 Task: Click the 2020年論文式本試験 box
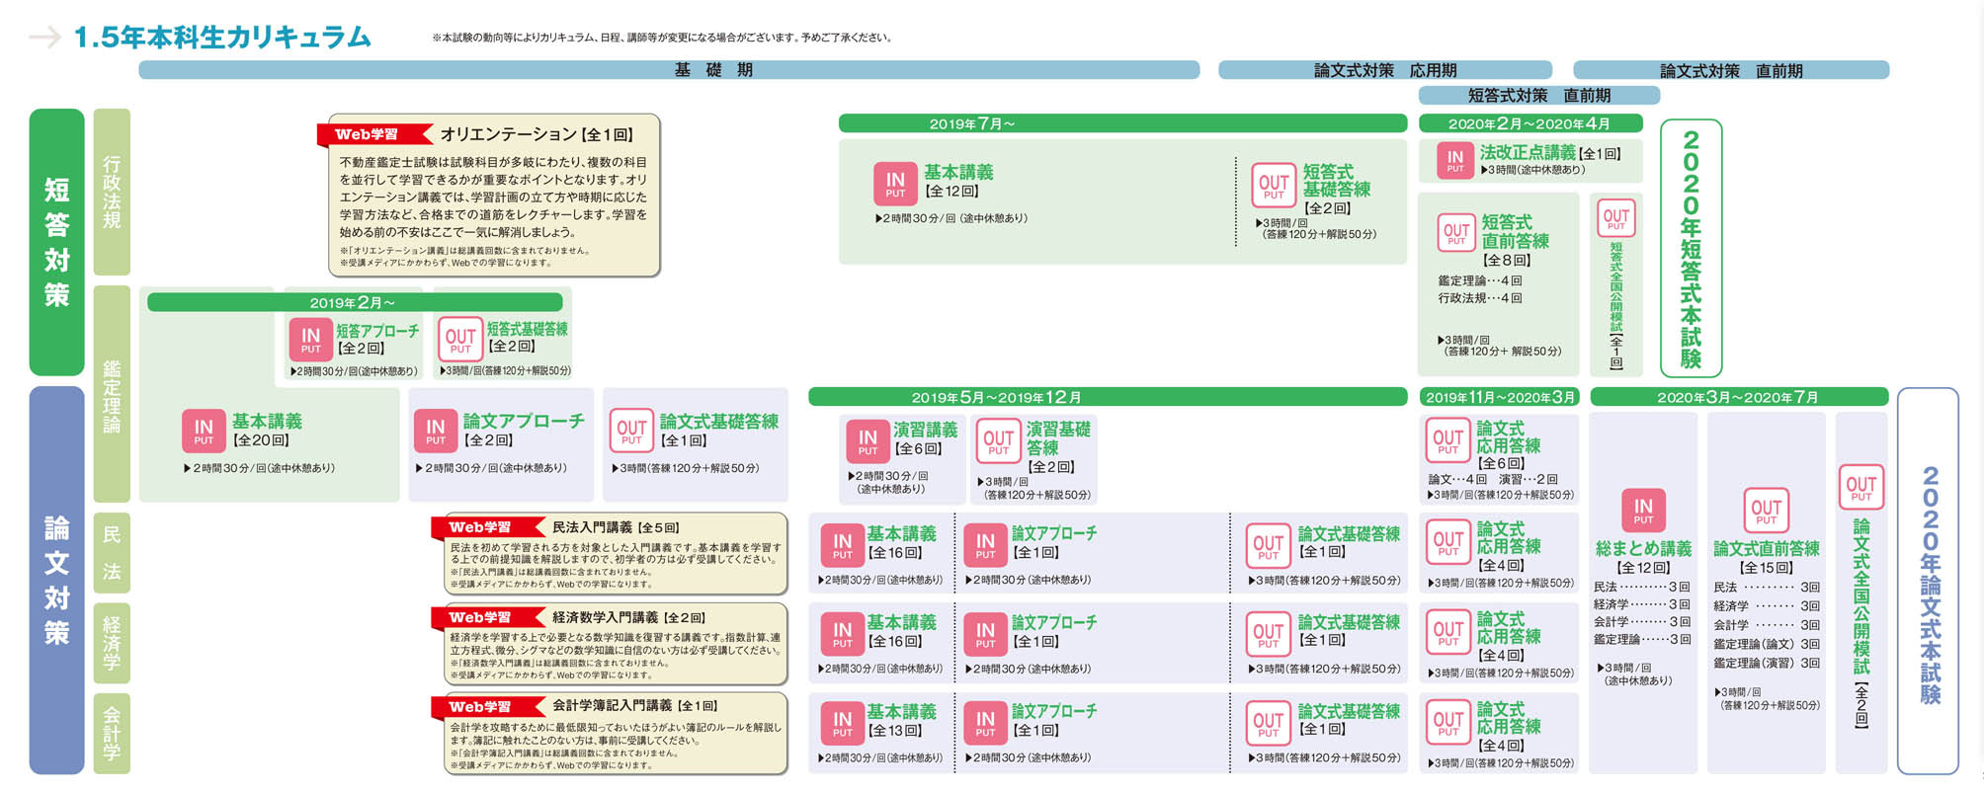(1928, 581)
